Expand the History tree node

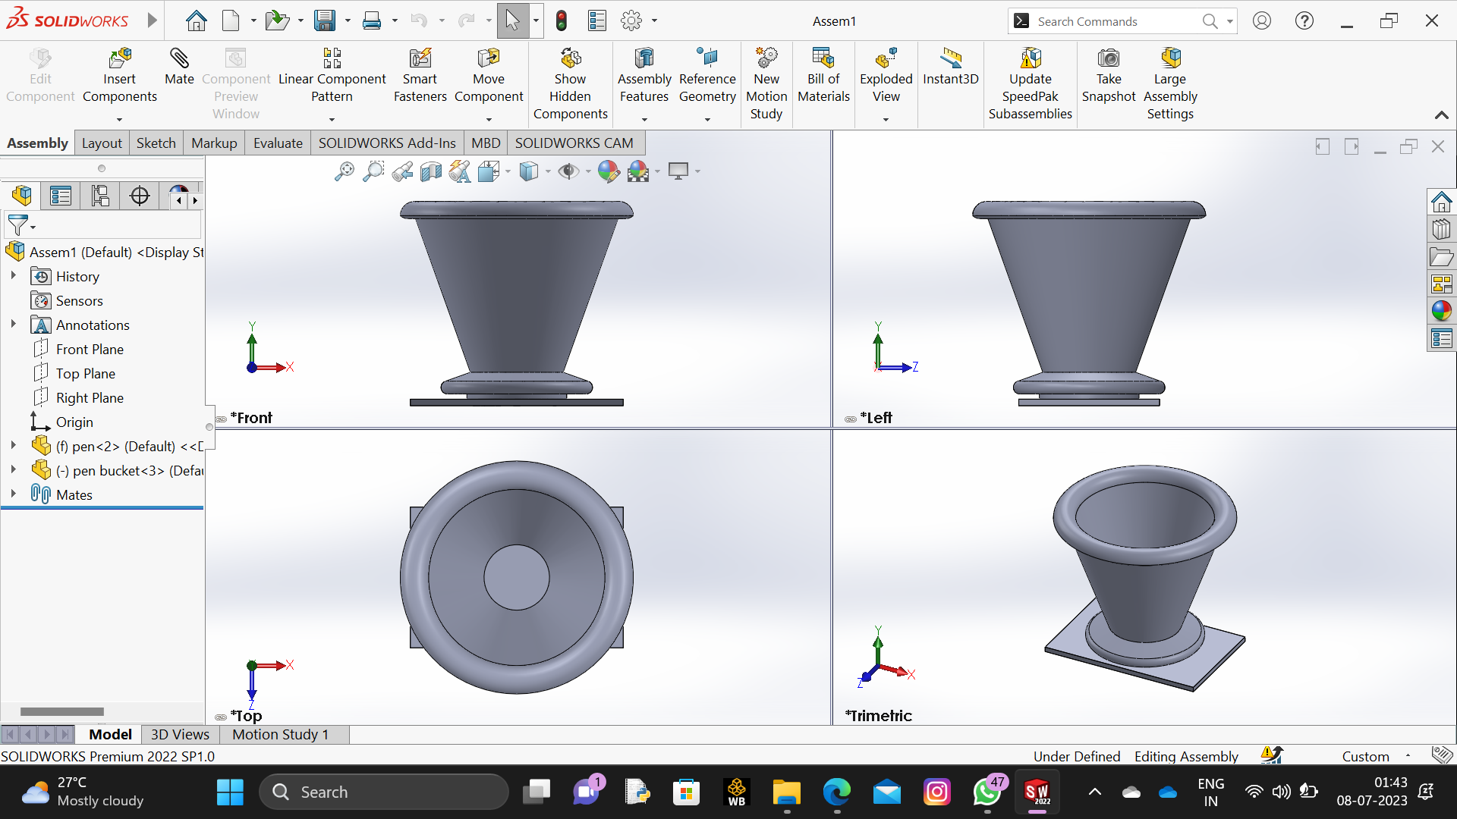click(13, 276)
